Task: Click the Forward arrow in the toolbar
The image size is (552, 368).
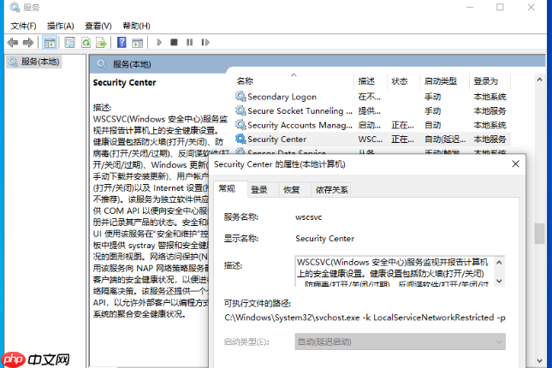Action: coord(27,43)
